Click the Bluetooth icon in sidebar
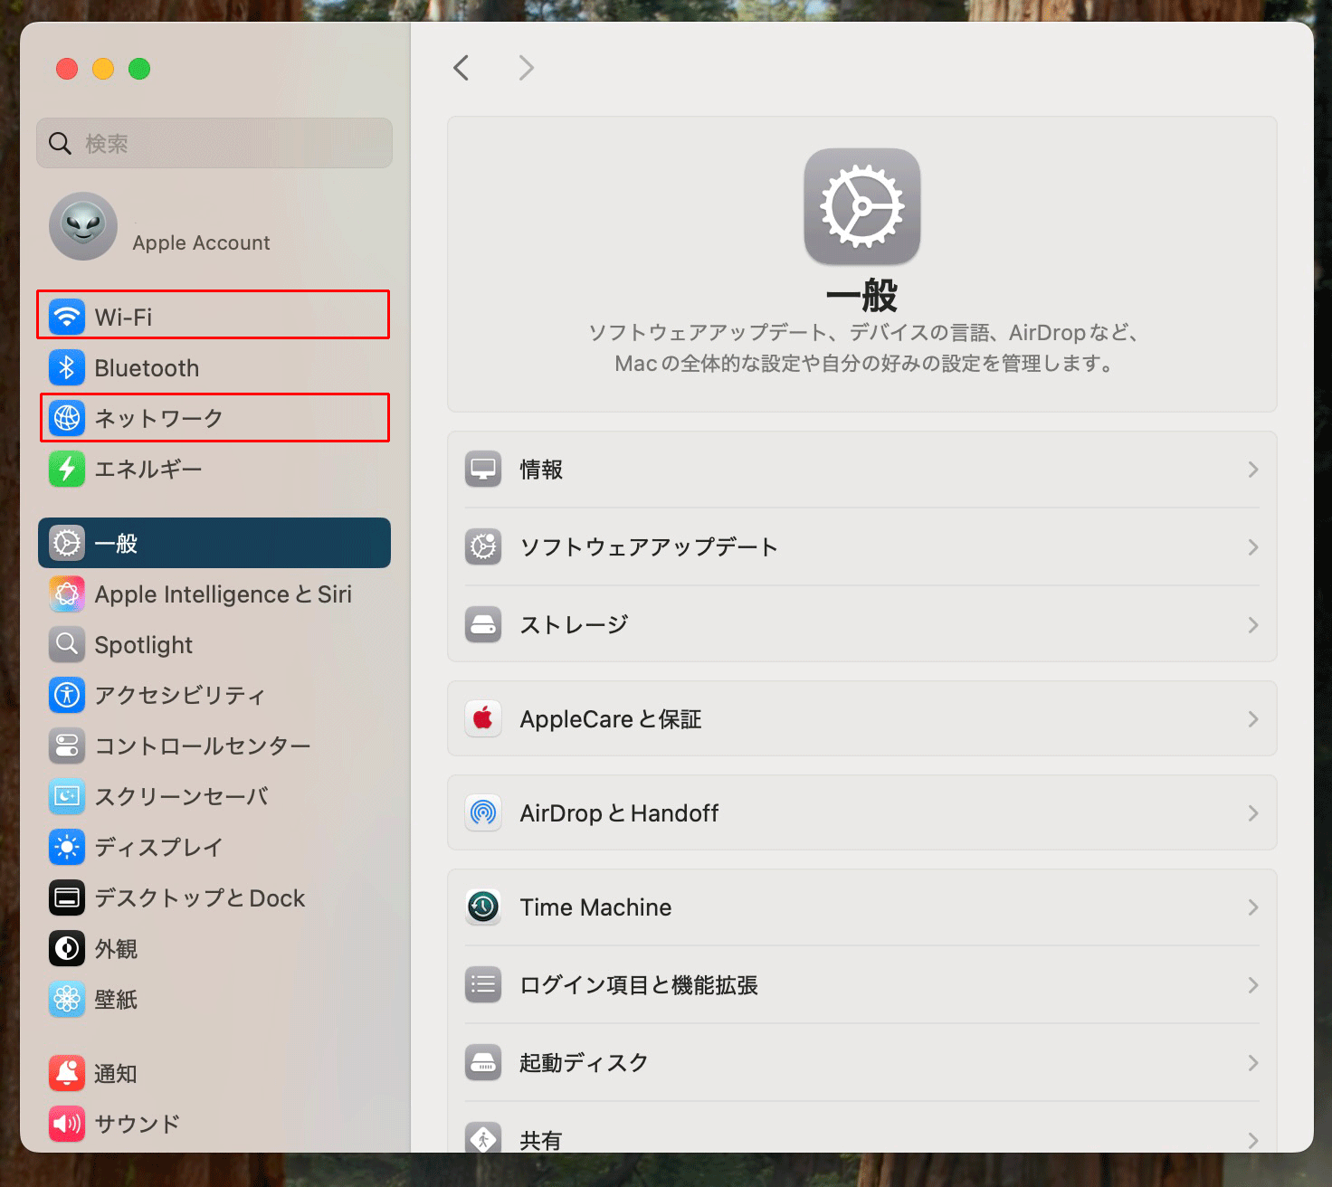 [67, 367]
